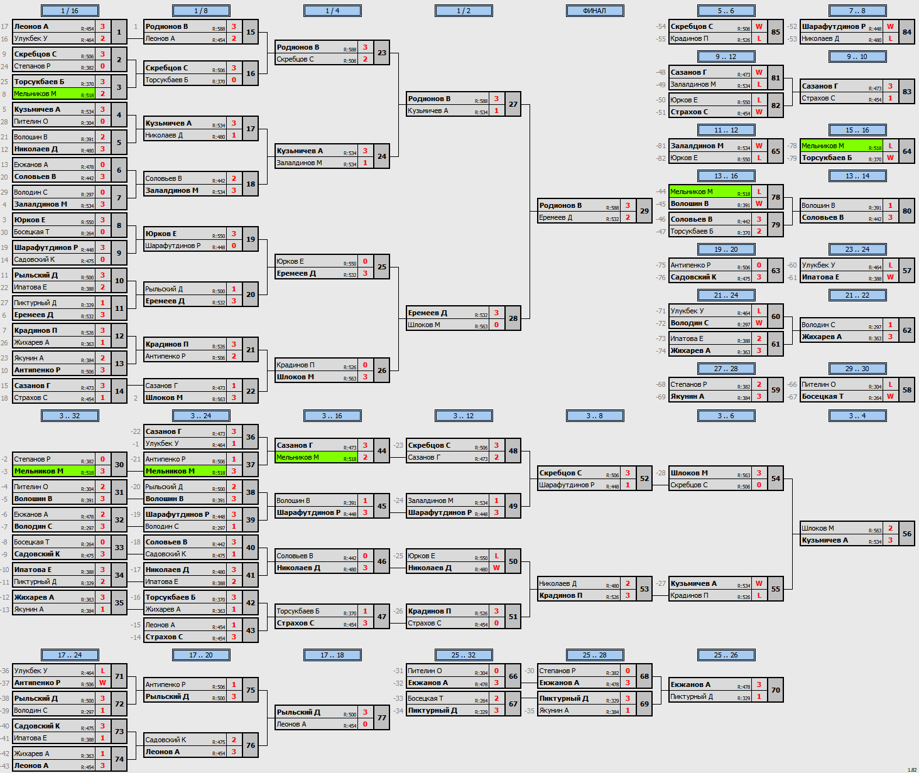
Task: Click the '3 .. 16' bracket header
Action: click(332, 416)
